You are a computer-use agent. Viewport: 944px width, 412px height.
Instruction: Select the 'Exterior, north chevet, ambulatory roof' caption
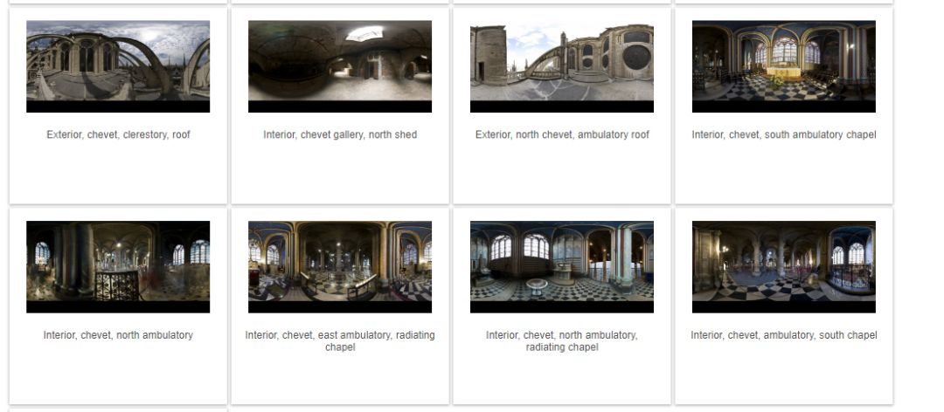pos(562,134)
